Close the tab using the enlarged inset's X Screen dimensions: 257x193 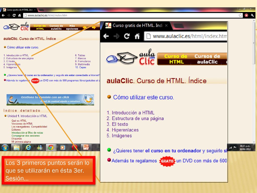(x=166, y=25)
